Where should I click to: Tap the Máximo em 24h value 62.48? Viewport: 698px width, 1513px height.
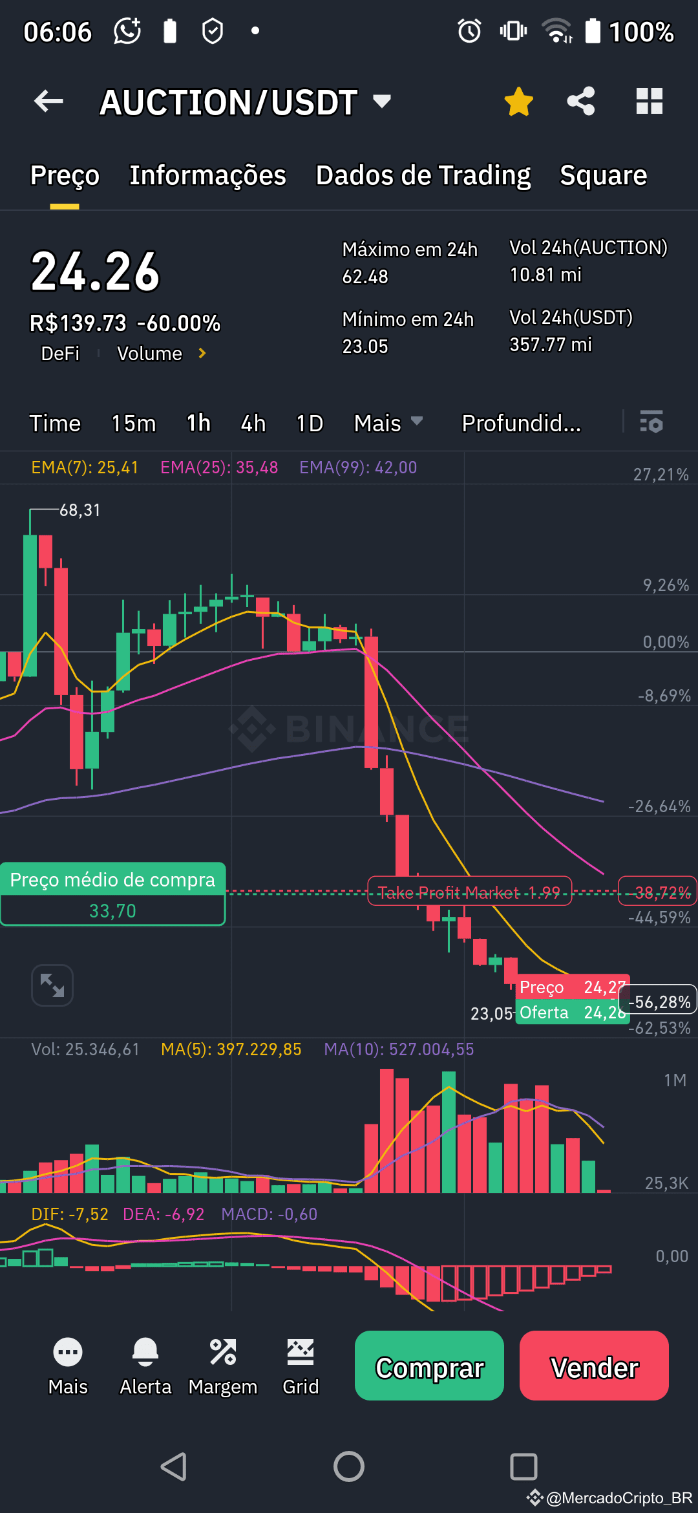click(365, 277)
